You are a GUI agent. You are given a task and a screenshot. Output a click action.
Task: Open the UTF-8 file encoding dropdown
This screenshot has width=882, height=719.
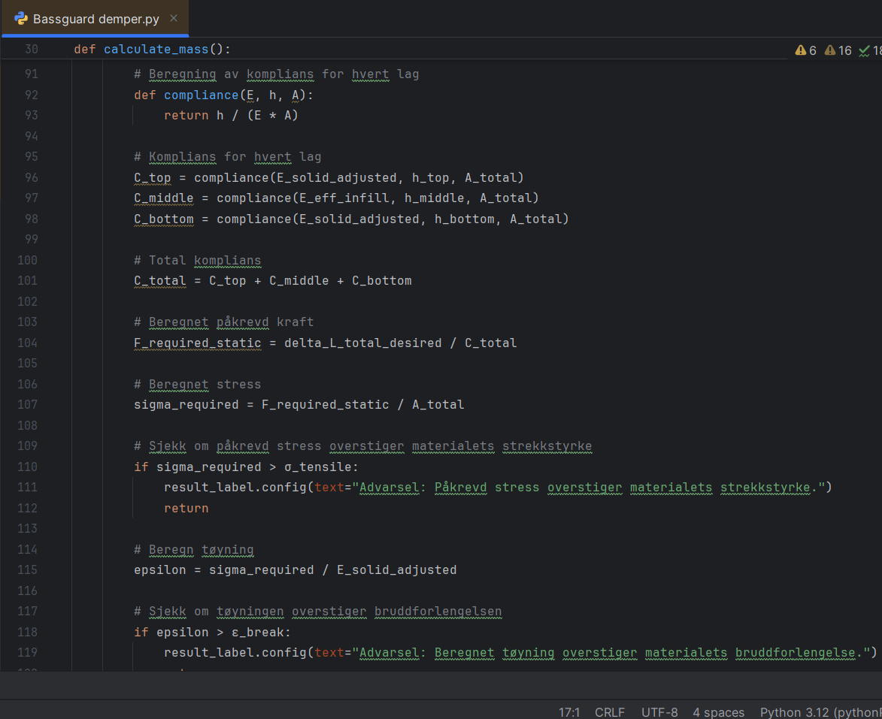(659, 712)
